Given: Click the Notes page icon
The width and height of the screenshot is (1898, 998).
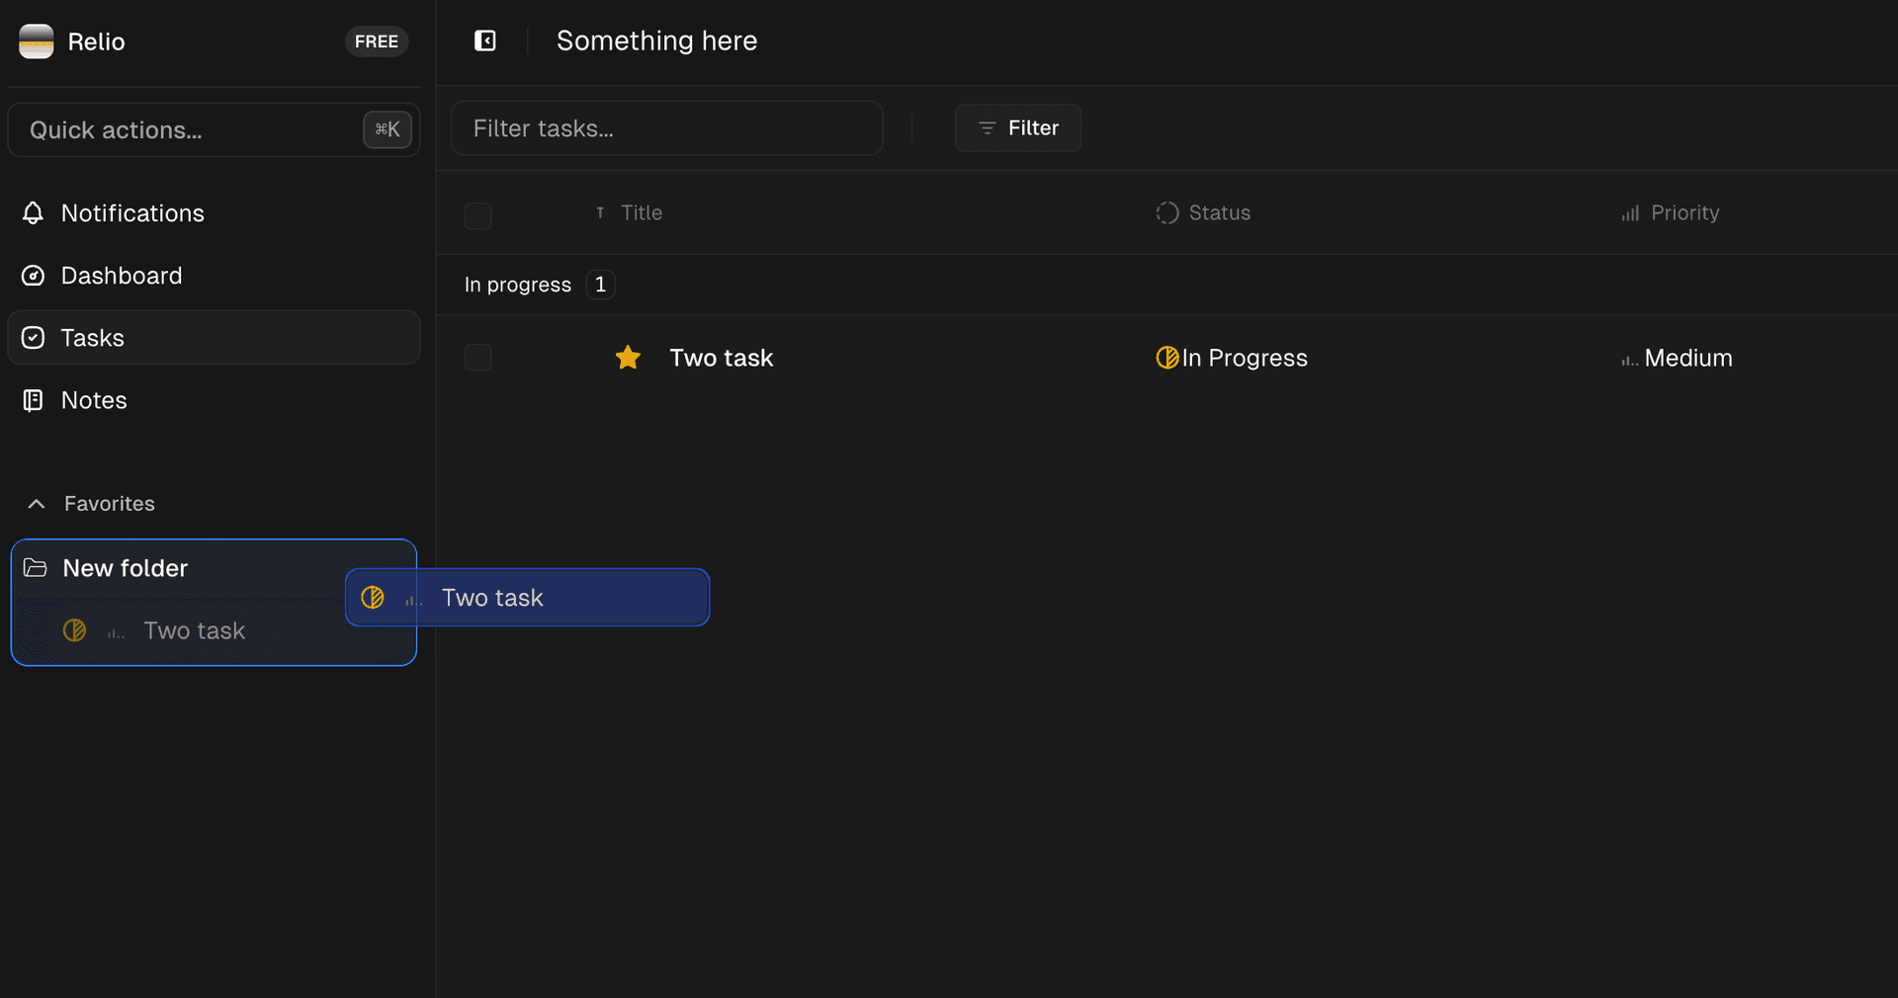Looking at the screenshot, I should click(33, 400).
